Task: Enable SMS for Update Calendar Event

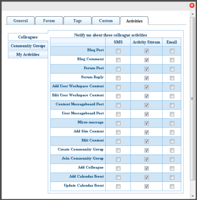Action: pyautogui.click(x=118, y=187)
